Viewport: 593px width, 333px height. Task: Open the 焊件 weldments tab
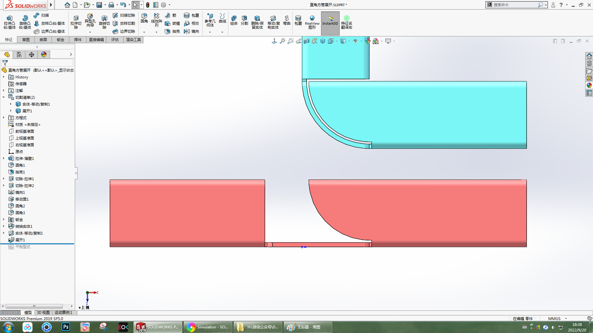[78, 40]
